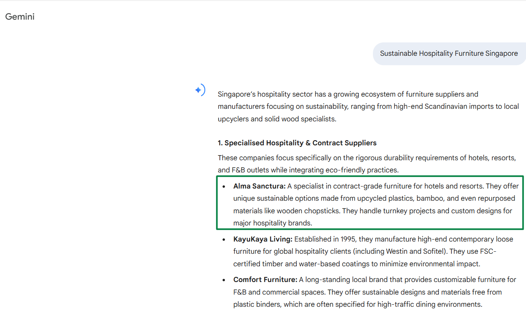Select the bold 'Alma Sanctura:' name

pos(259,186)
